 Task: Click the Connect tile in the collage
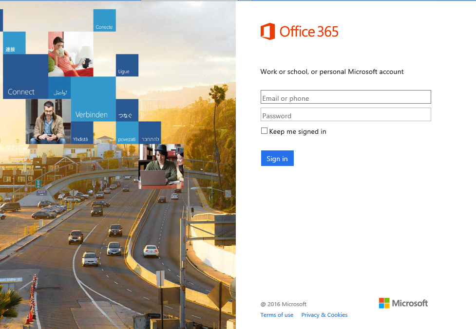click(25, 76)
